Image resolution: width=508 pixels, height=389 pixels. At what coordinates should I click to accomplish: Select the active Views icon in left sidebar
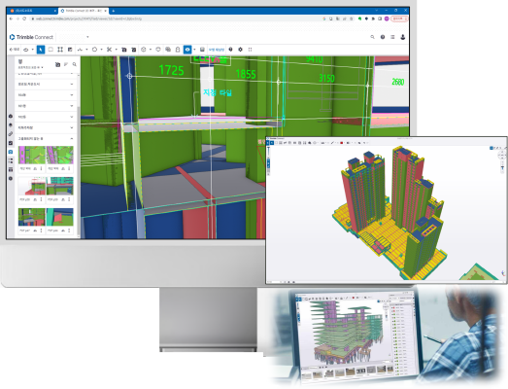[x=11, y=152]
